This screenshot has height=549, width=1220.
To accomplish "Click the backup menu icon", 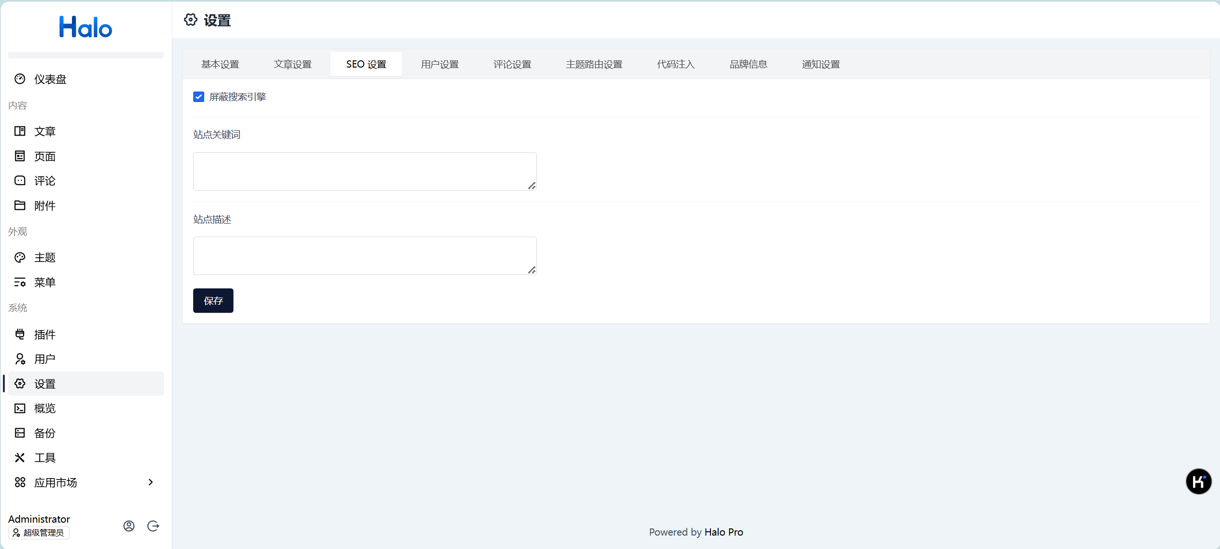I will pos(20,433).
